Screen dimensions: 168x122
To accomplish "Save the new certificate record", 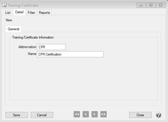I will point(17,115).
